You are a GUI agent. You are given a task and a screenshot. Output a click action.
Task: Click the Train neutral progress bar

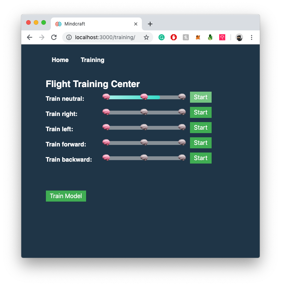pyautogui.click(x=144, y=97)
